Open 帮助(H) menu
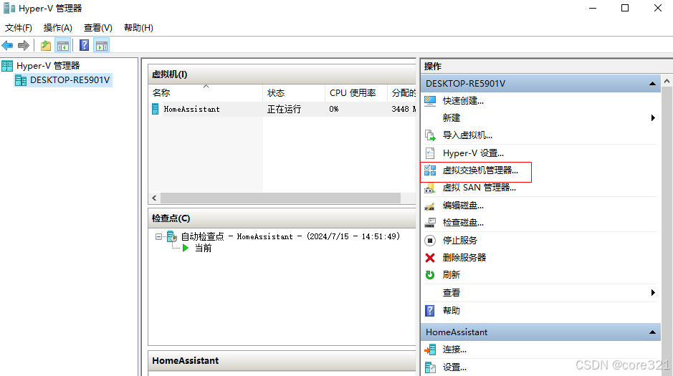 138,28
